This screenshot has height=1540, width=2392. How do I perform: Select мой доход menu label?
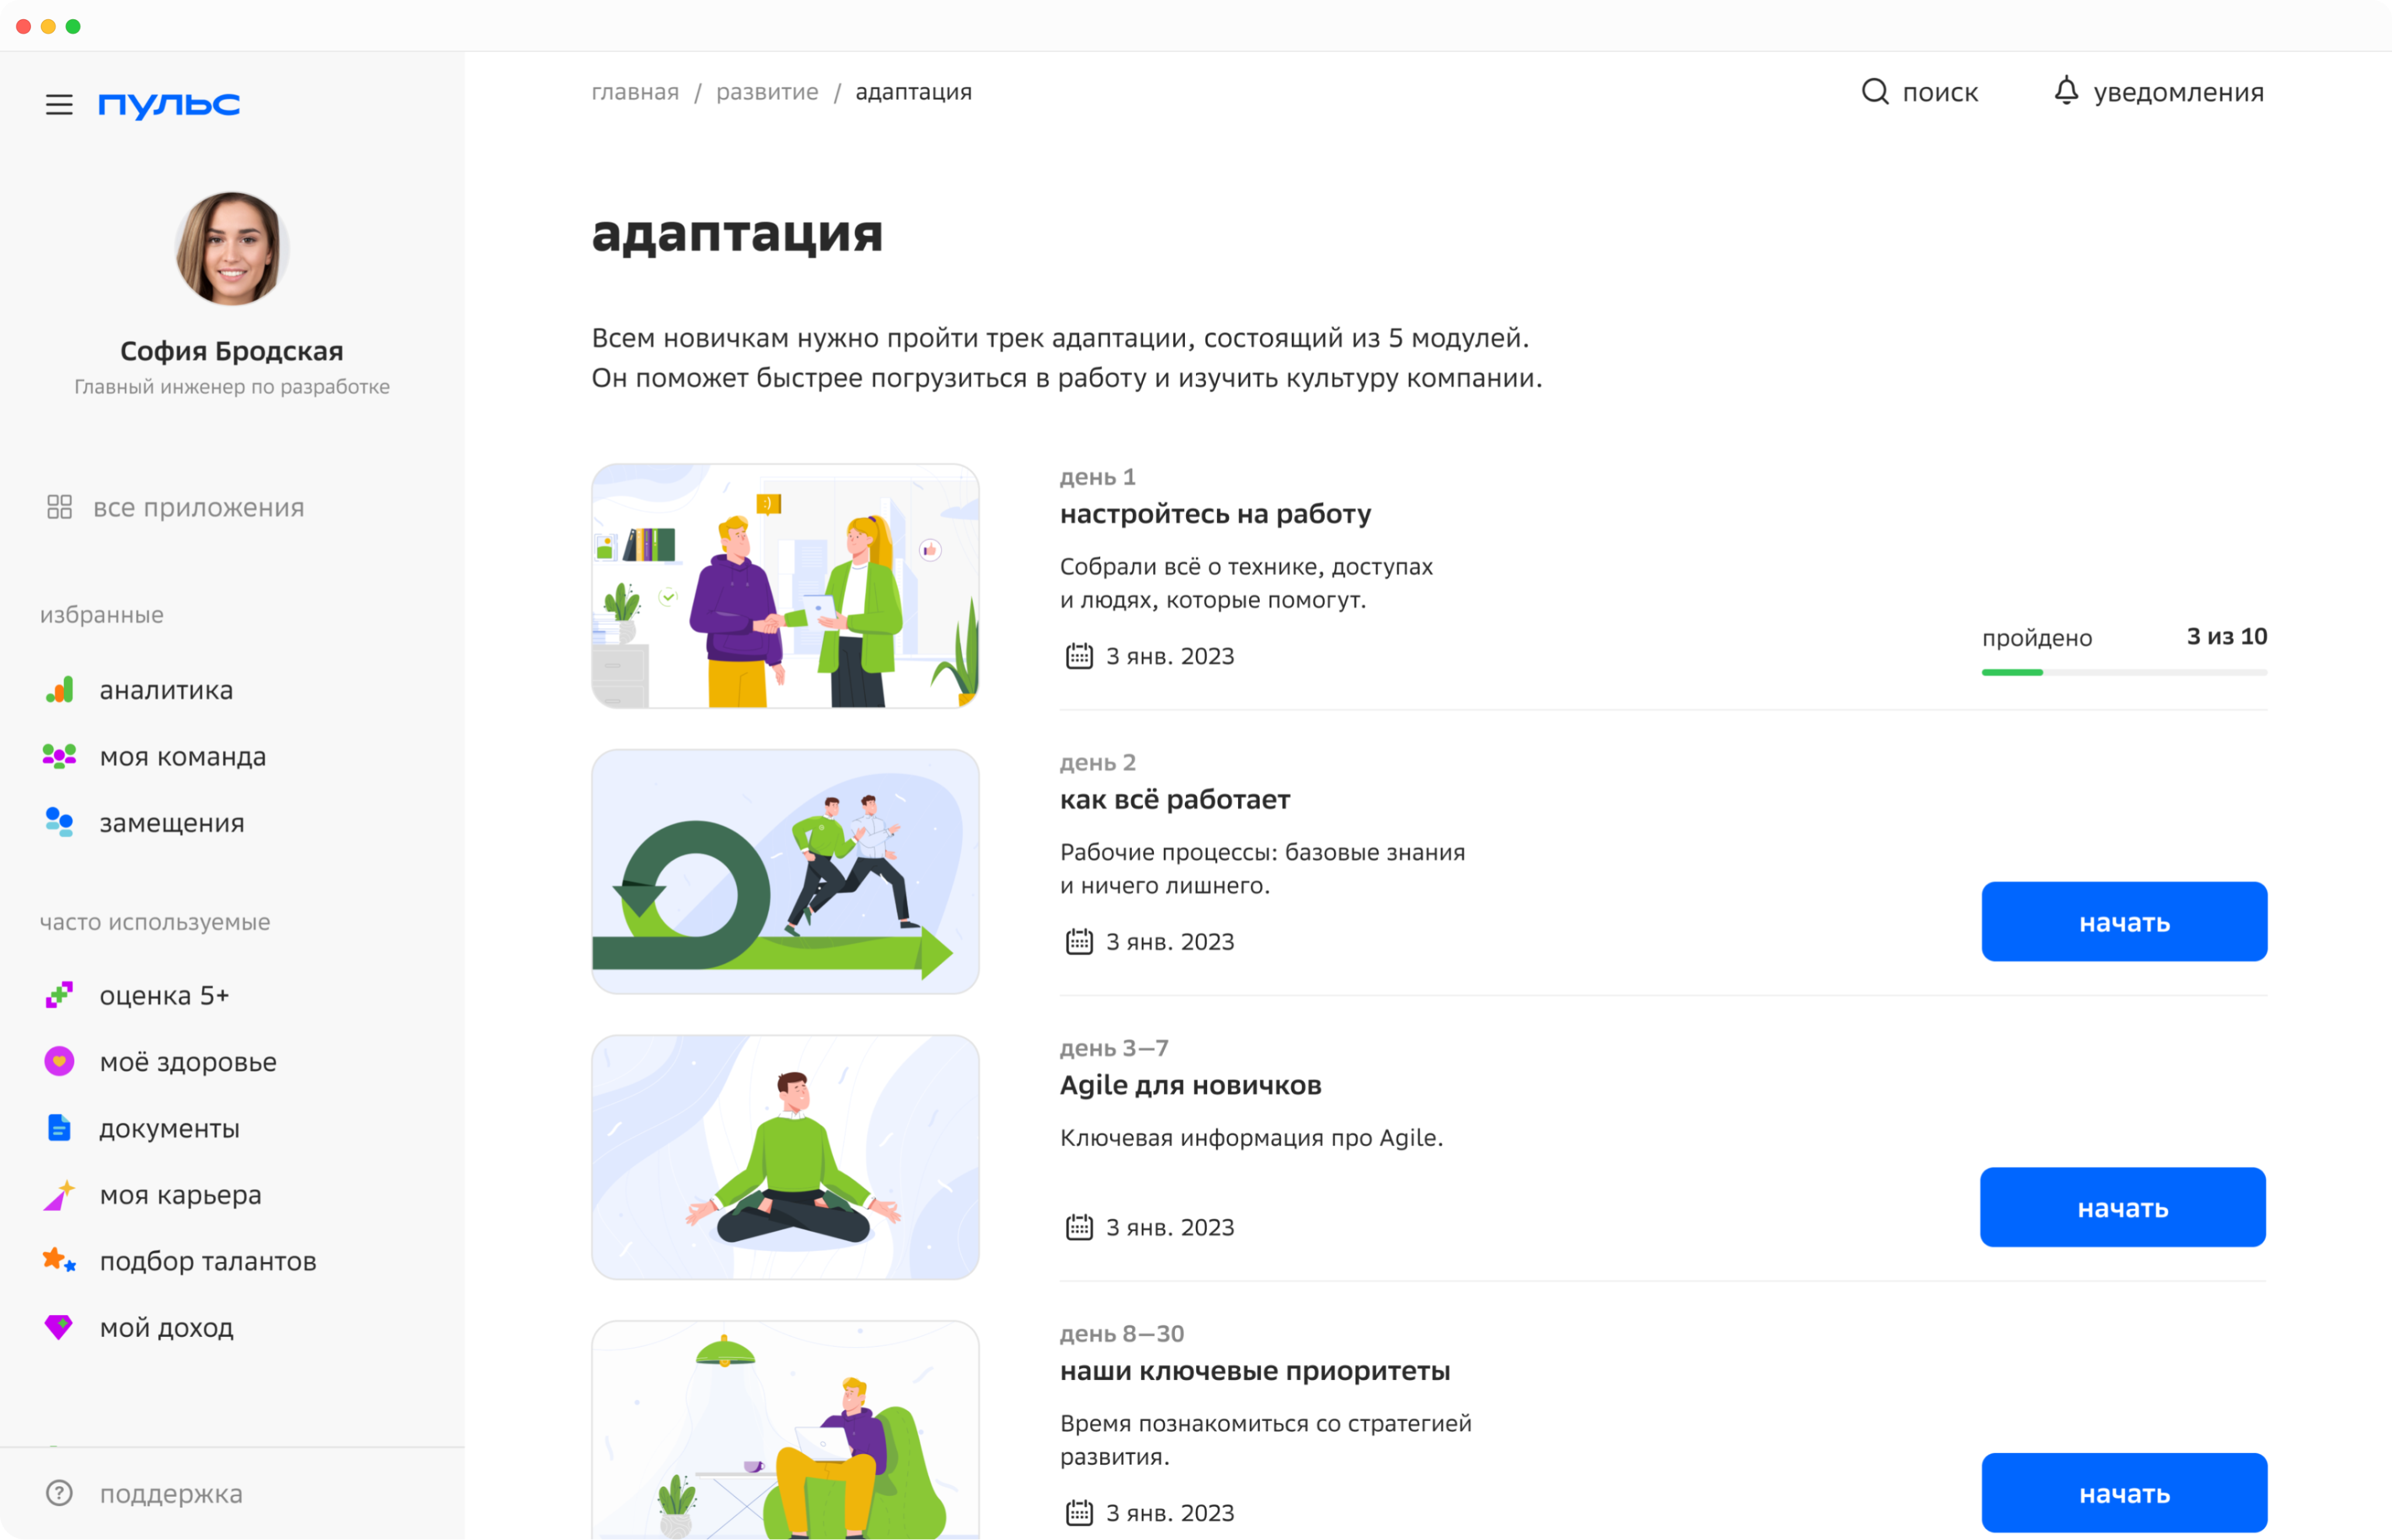click(x=167, y=1327)
